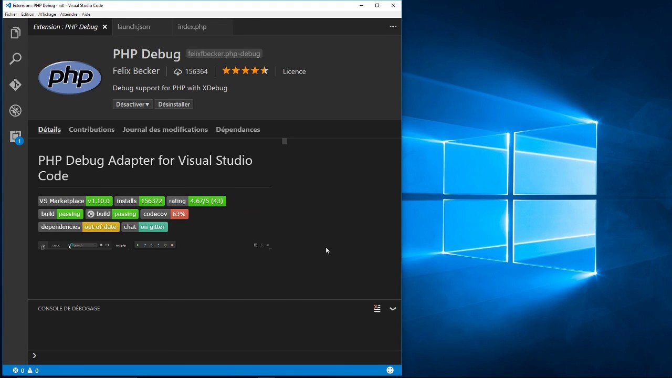Click the warnings count in status bar
Image resolution: width=672 pixels, height=378 pixels.
coord(33,371)
